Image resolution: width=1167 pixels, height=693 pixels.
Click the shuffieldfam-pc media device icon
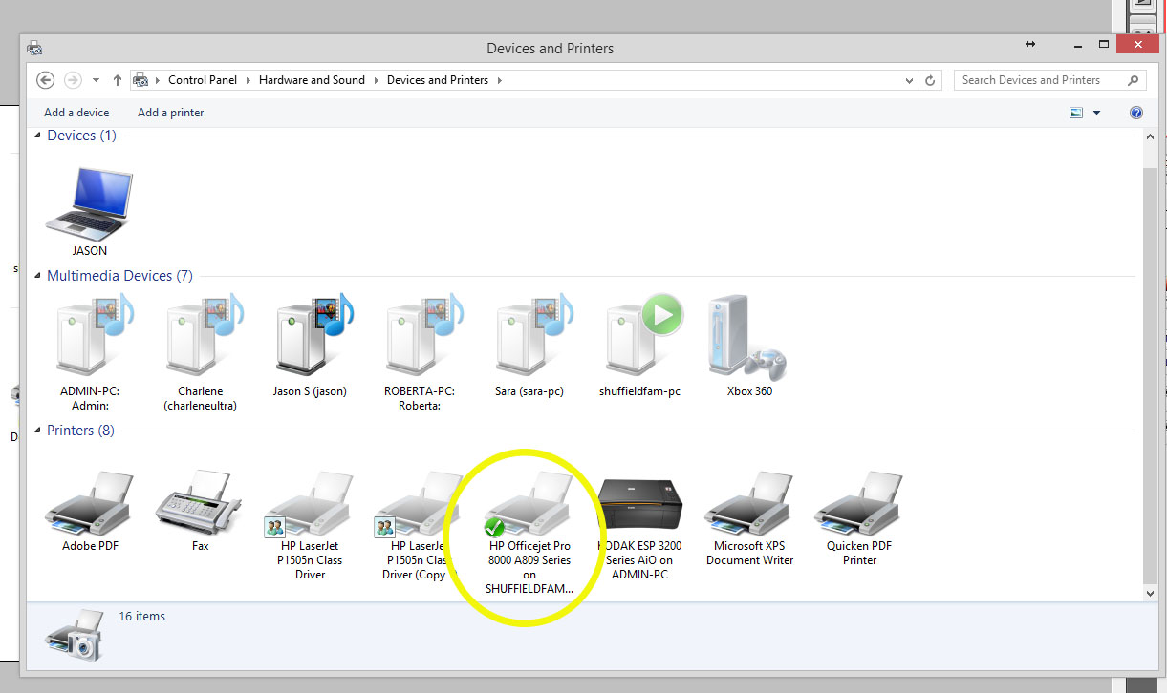639,338
